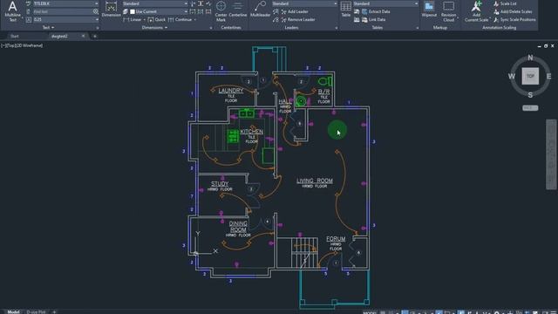
Task: Close the second drawing file tab
Action: (x=84, y=36)
